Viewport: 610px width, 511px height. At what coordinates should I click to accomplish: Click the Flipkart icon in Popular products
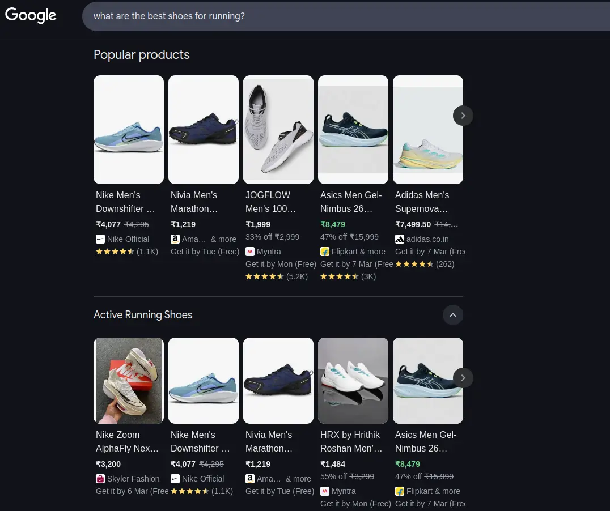[x=325, y=252]
